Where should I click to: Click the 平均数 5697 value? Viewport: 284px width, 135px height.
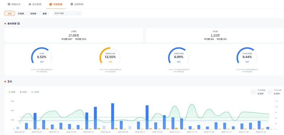[67, 39]
